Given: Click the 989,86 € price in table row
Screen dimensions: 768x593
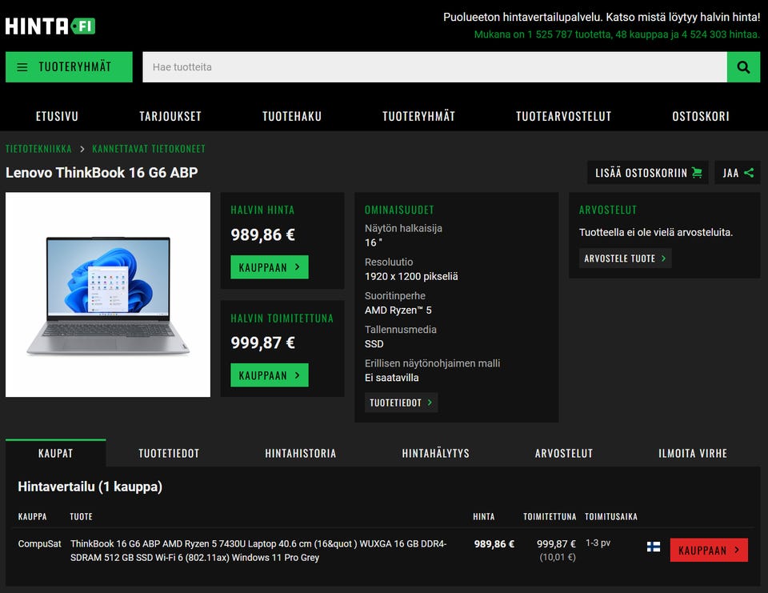Looking at the screenshot, I should (x=494, y=543).
